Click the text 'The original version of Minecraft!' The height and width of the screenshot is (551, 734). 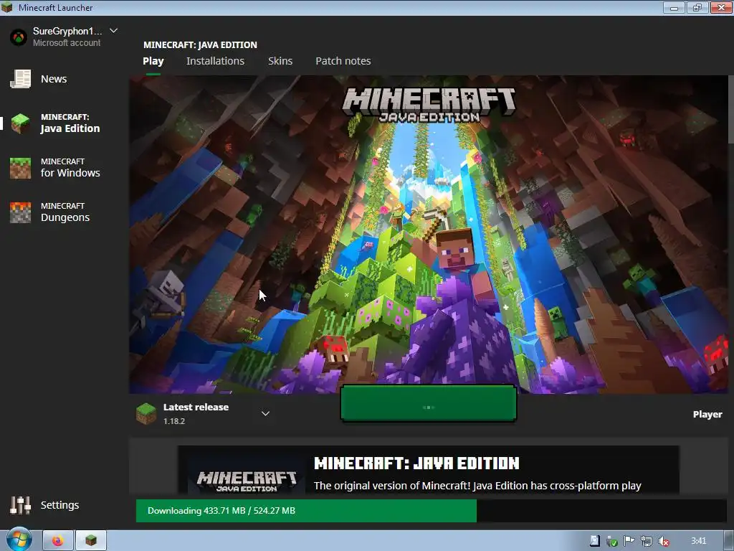tap(392, 486)
